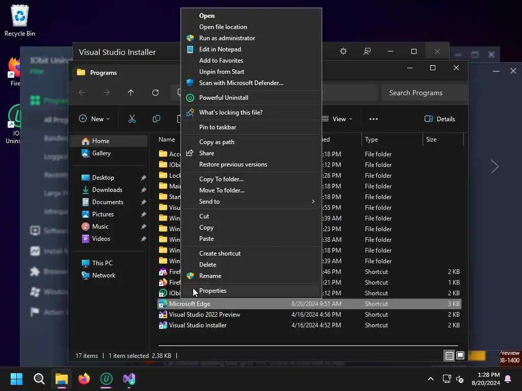
Task: Open Downloads in quick access
Action: coord(107,190)
